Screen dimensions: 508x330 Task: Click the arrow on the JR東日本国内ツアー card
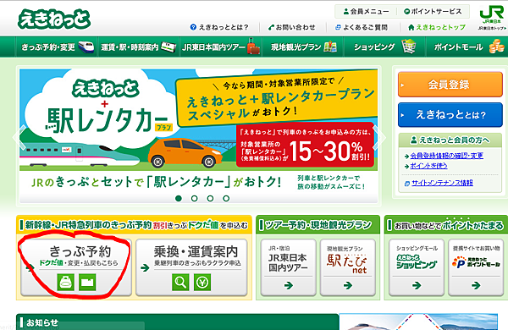pos(288,285)
